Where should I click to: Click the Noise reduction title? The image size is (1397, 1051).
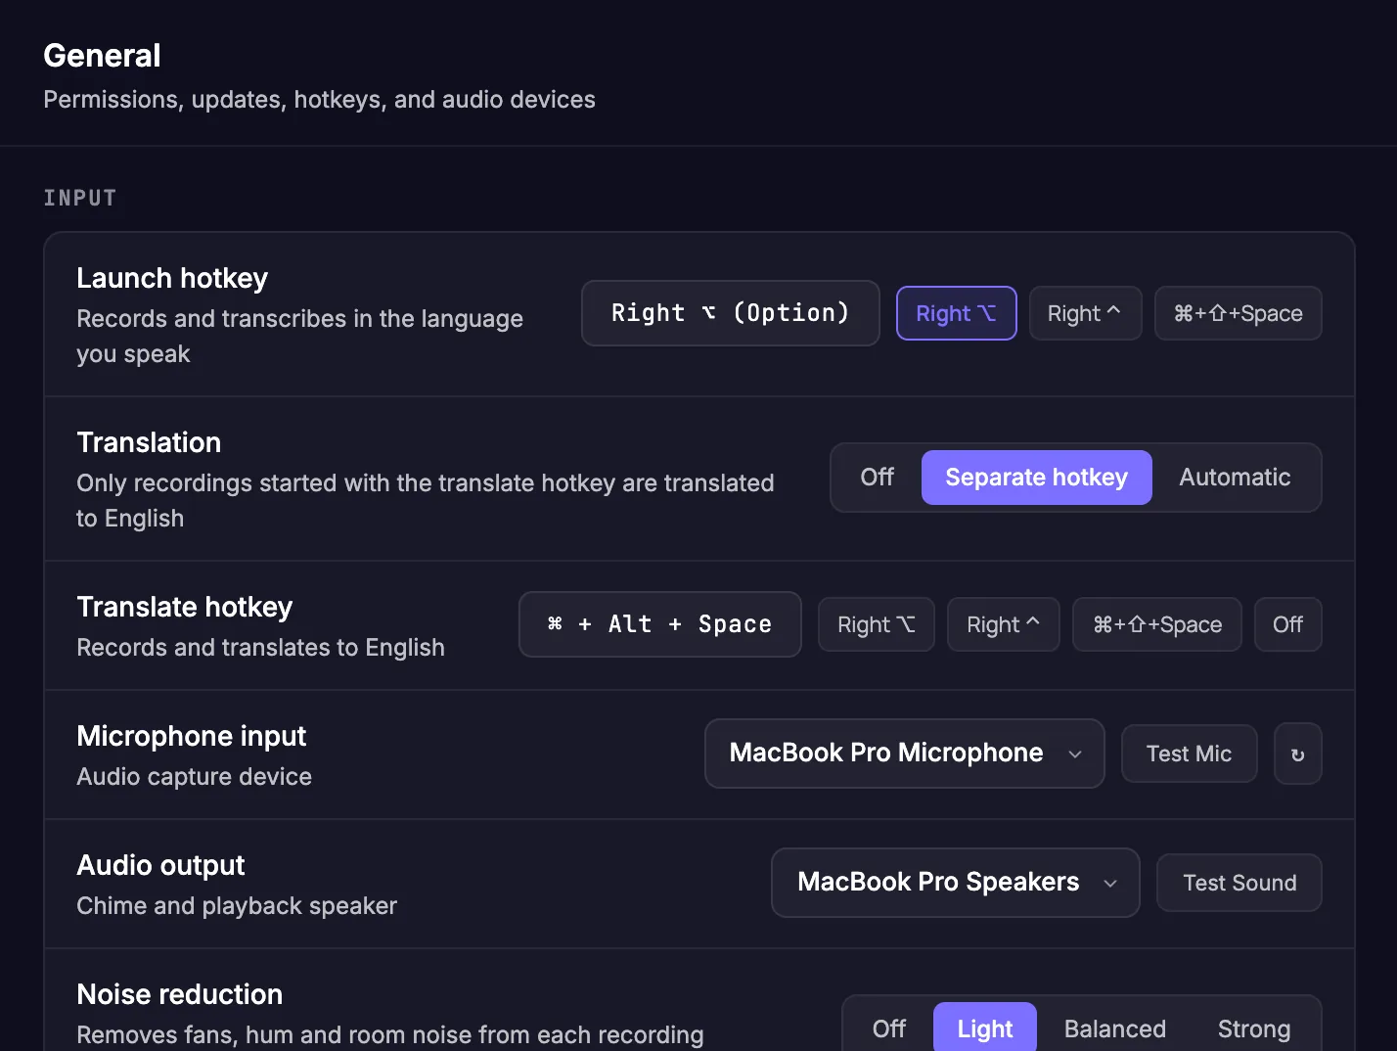click(179, 995)
